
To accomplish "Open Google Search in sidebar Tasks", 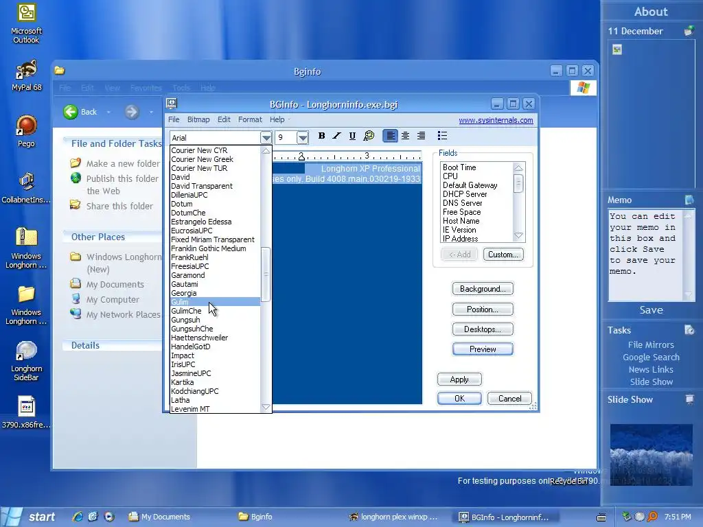I will (x=651, y=357).
